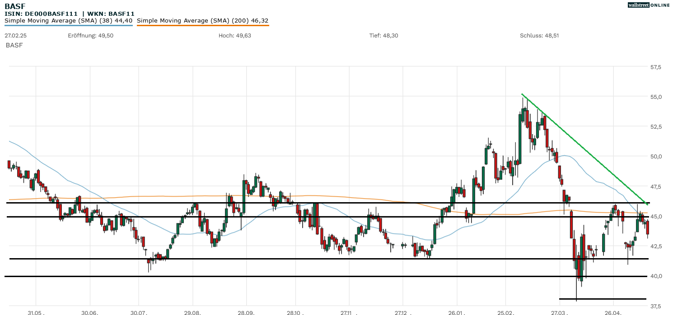Click the 30.07. date axis label
This screenshot has height=315, width=673.
click(139, 312)
